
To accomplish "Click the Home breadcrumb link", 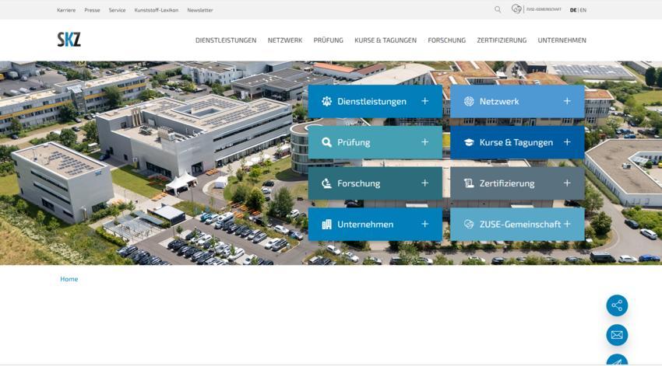I will point(69,279).
